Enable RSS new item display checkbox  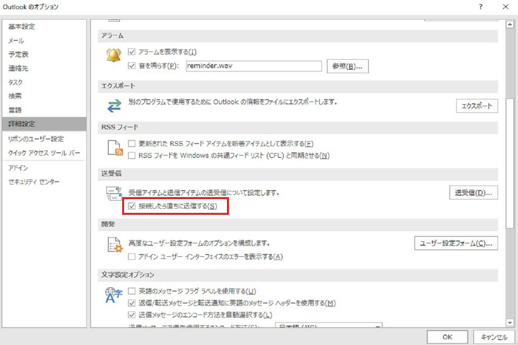point(132,144)
